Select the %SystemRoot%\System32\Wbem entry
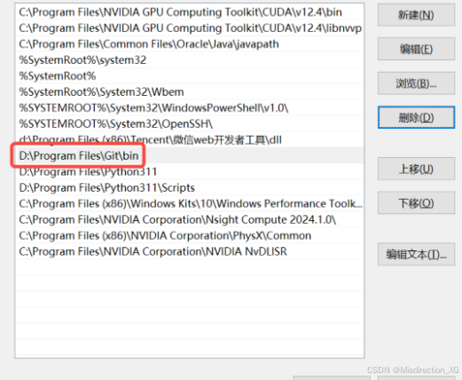The height and width of the screenshot is (380, 462). 190,92
